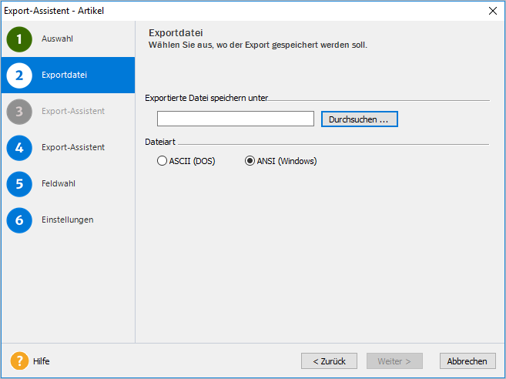Go to the Auswahl step label
506x379 pixels.
point(57,39)
